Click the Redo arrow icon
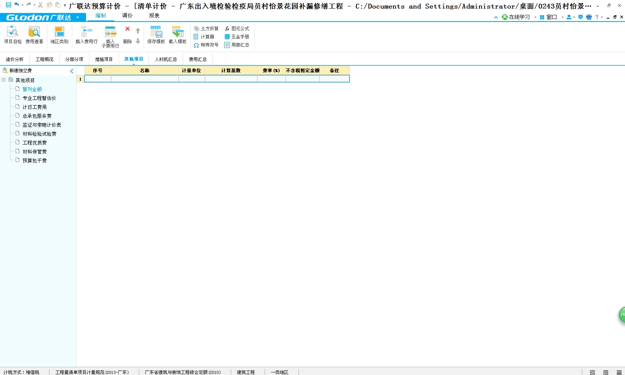The width and height of the screenshot is (625, 375). 28,5
